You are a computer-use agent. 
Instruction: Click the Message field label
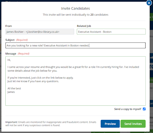click(x=11, y=54)
